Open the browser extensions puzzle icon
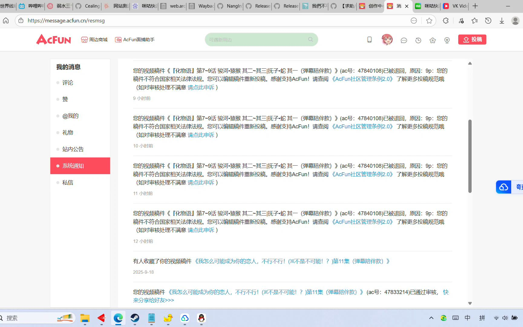The width and height of the screenshot is (523, 327). (446, 21)
